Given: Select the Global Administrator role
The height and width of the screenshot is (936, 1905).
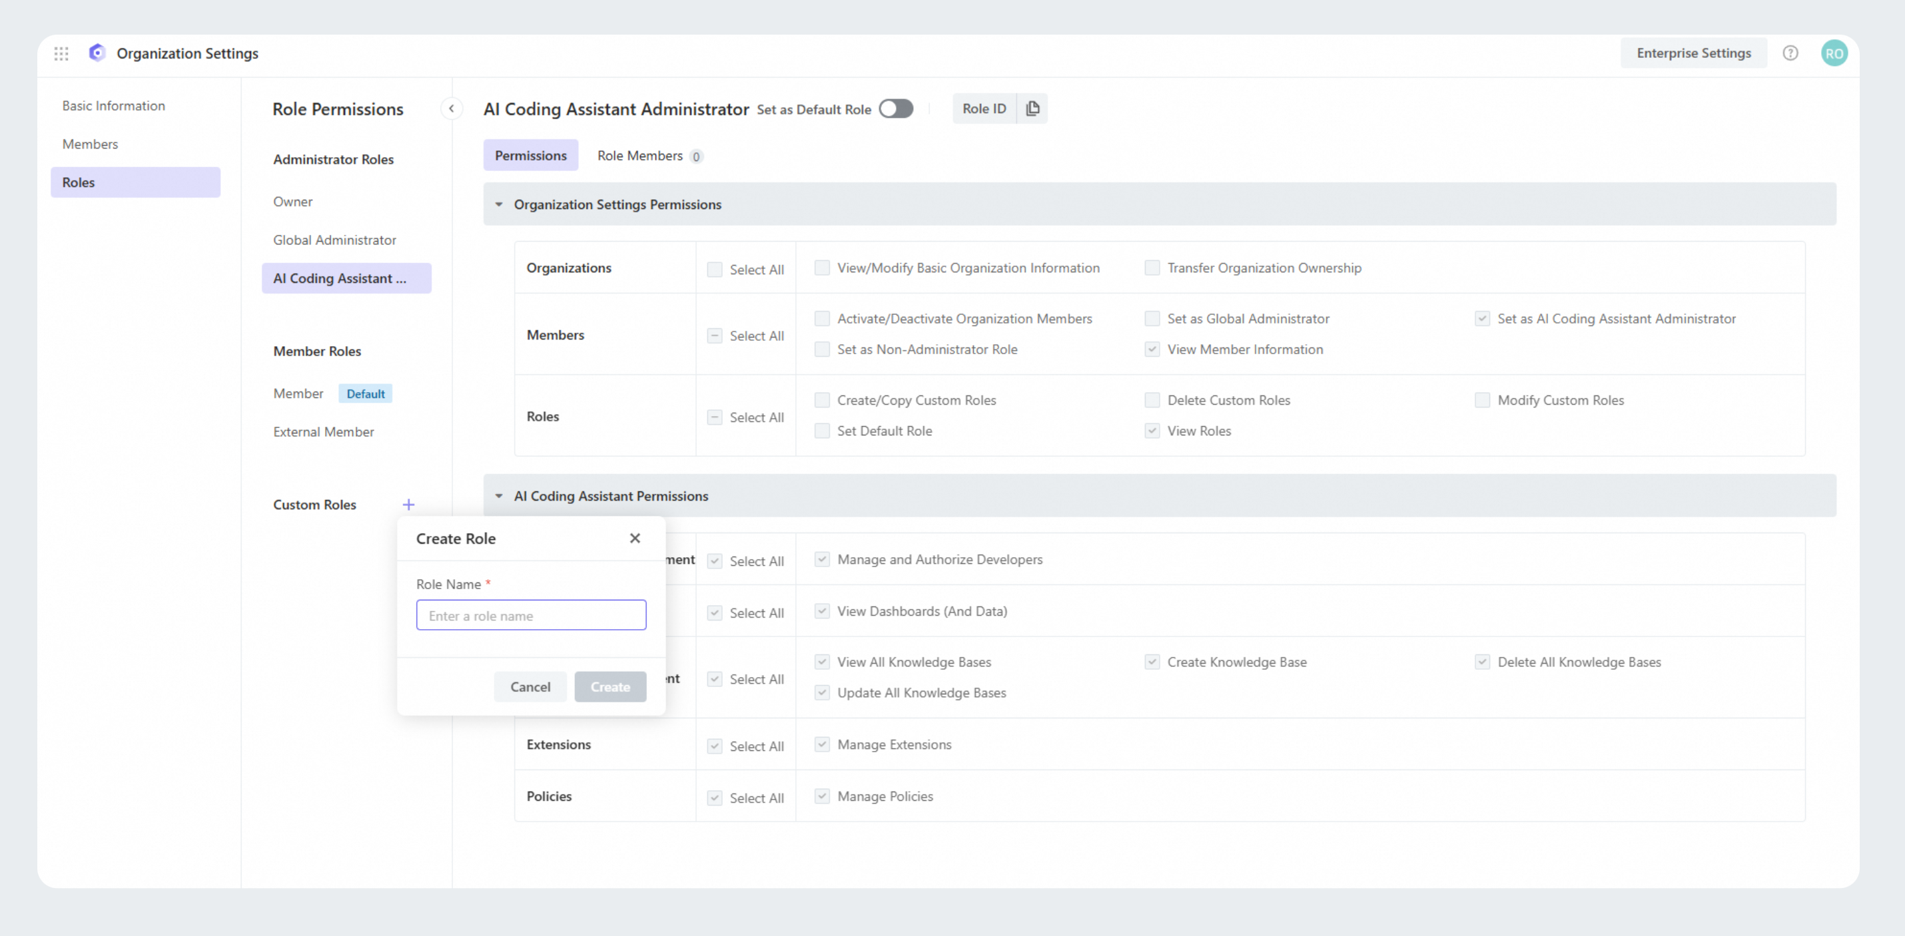Looking at the screenshot, I should click(x=334, y=240).
